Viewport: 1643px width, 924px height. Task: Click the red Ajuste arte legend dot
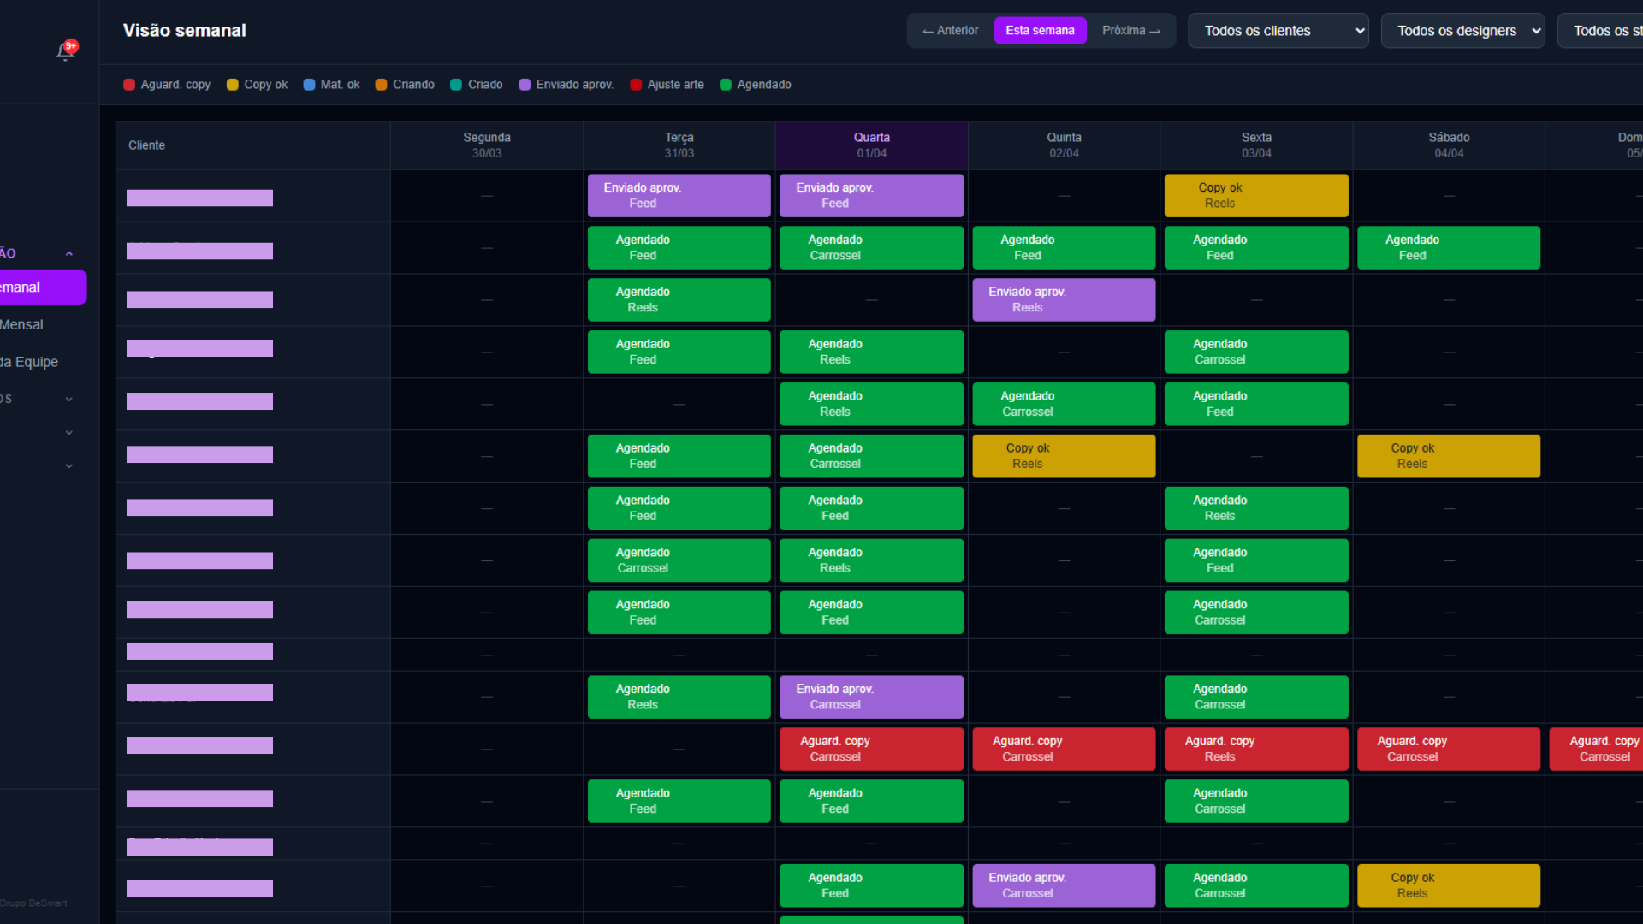point(636,85)
